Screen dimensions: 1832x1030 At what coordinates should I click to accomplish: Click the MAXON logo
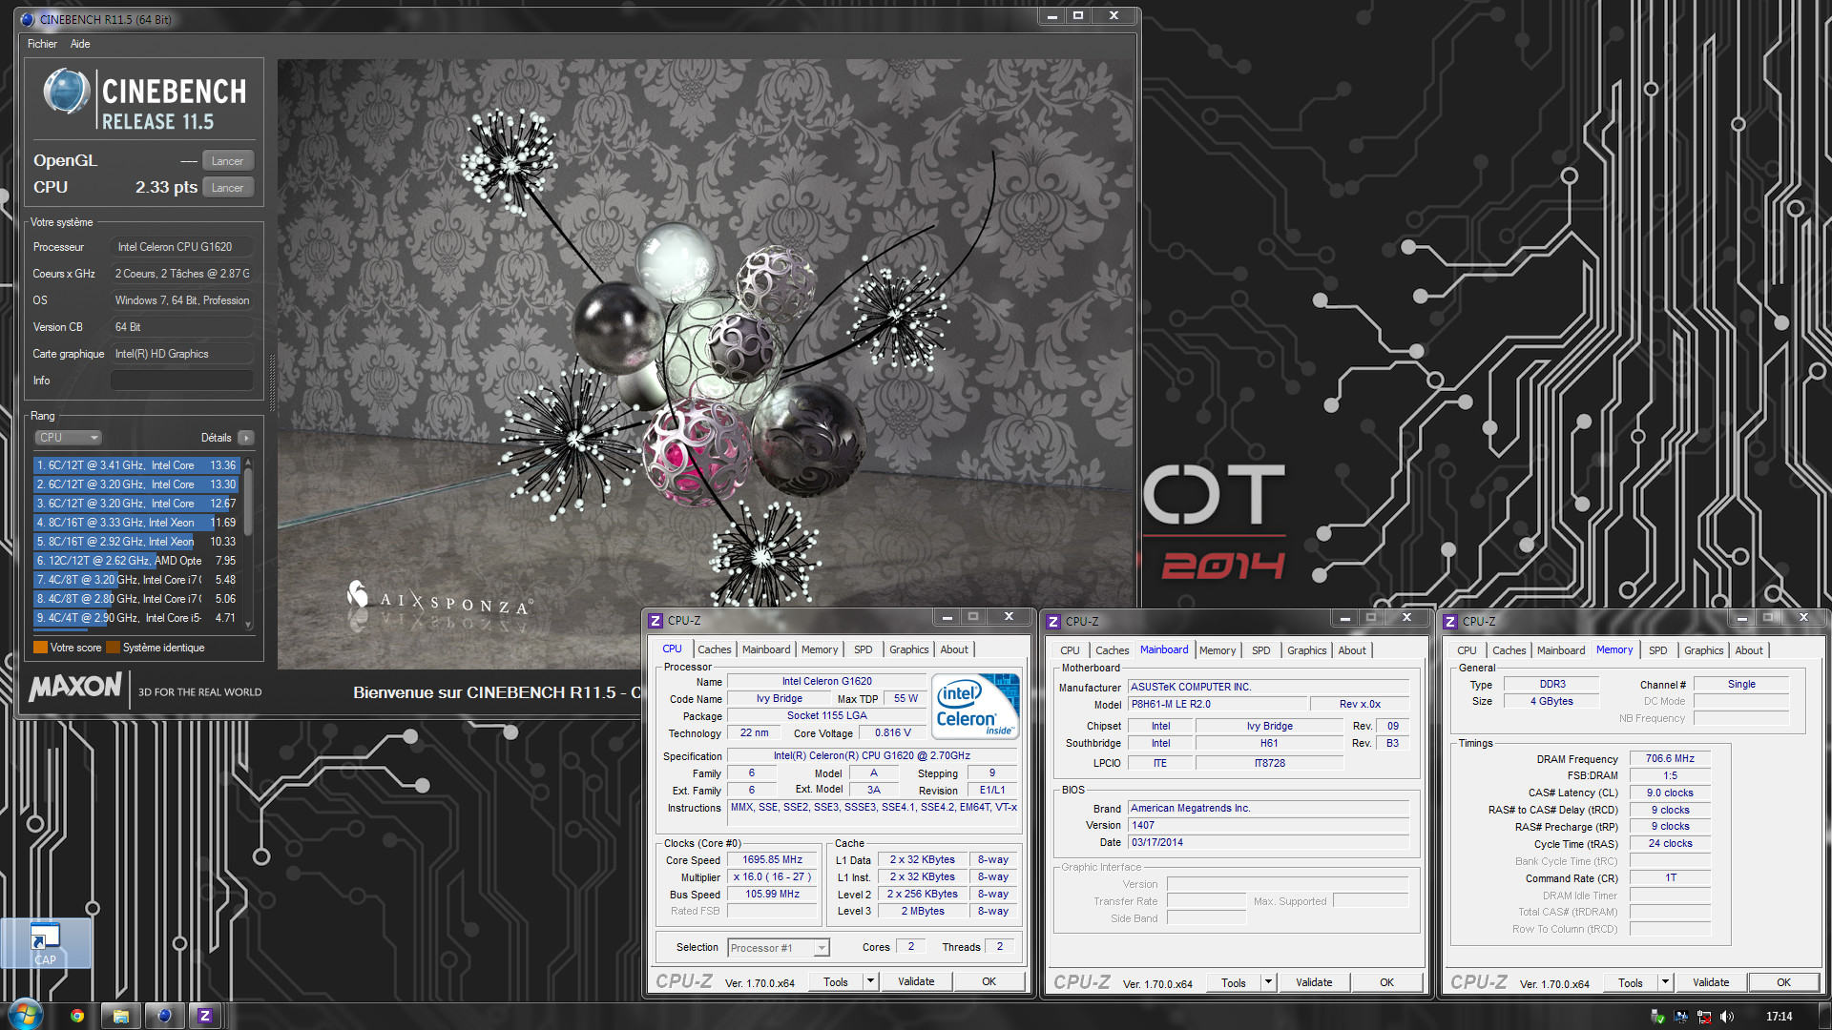(75, 688)
